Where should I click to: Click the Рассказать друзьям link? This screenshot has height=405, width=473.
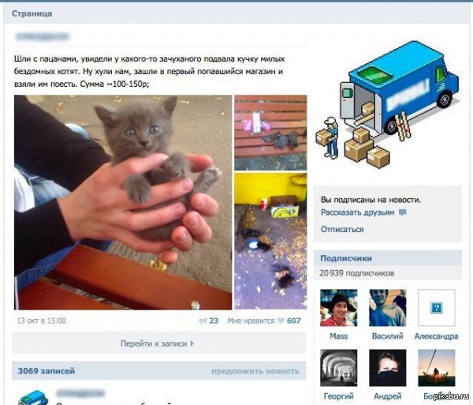pyautogui.click(x=357, y=212)
